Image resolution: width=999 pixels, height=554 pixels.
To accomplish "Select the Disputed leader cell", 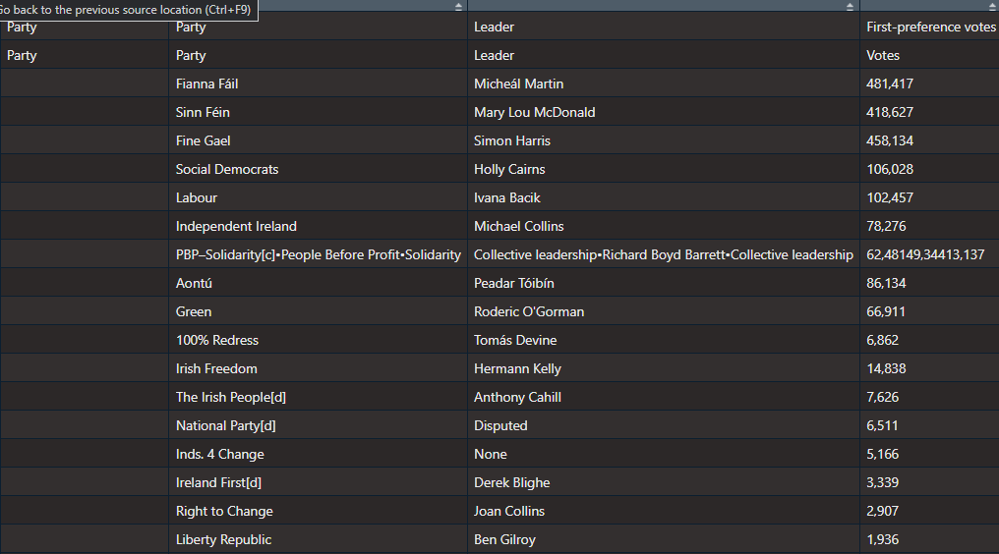I will coord(500,425).
